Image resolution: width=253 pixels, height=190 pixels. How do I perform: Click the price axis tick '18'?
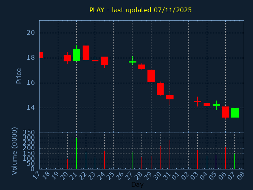(x=31, y=58)
